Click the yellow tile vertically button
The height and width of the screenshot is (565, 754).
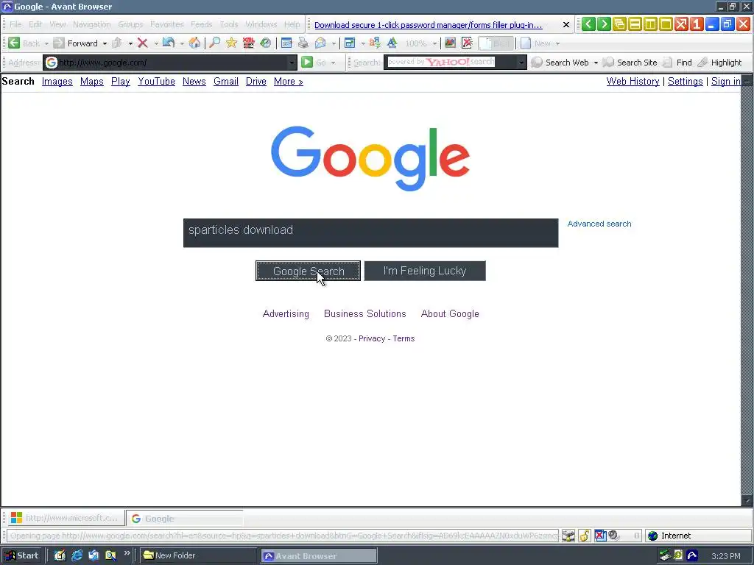pos(650,24)
